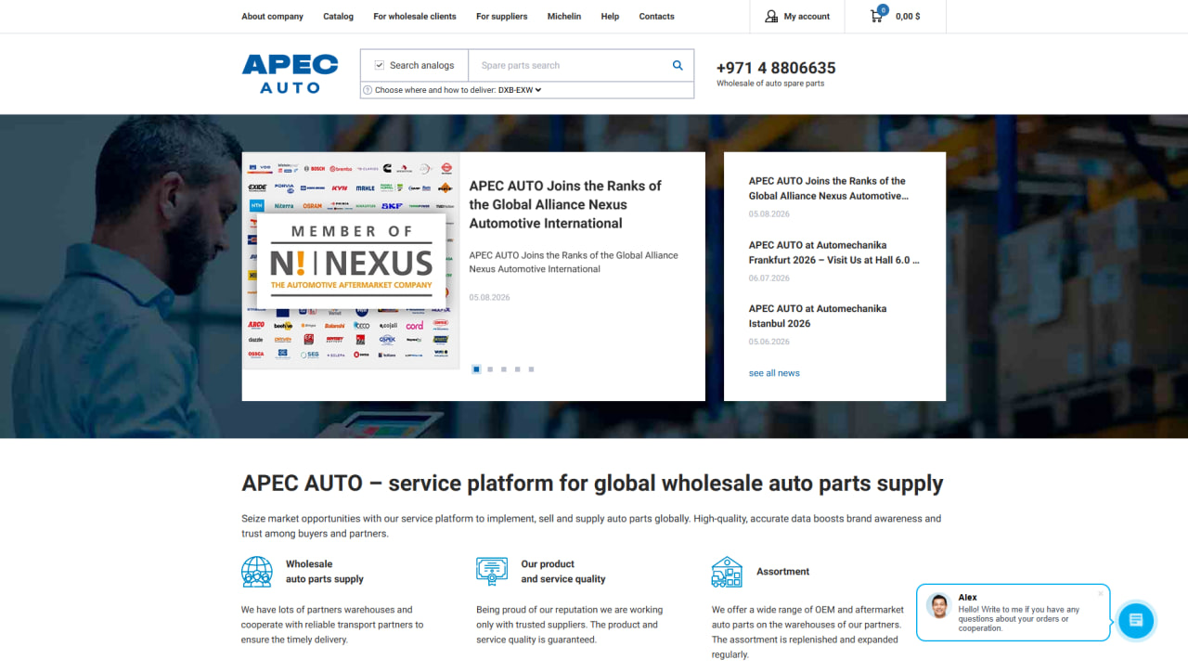Open the Michelin menu item
The image size is (1188, 672).
pyautogui.click(x=564, y=17)
